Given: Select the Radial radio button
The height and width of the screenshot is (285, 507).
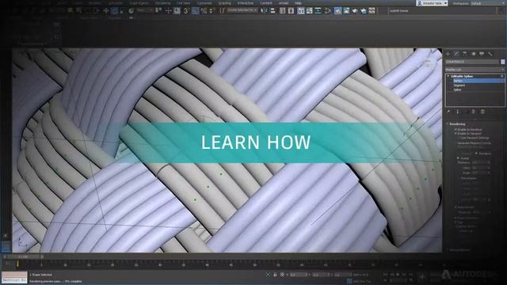Looking at the screenshot, I should click(x=458, y=158).
